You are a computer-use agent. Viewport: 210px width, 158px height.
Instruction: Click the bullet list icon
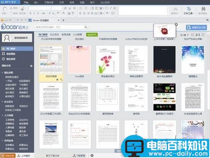[81, 8]
